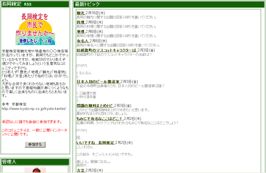This screenshot has height=173, width=266.
Task: Open the 有名人 topic link
Action: [x=83, y=41]
